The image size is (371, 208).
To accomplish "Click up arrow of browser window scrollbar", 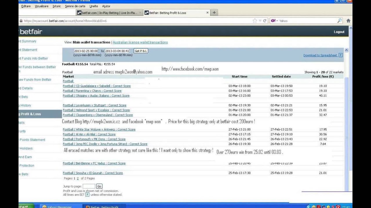I will coord(350,28).
